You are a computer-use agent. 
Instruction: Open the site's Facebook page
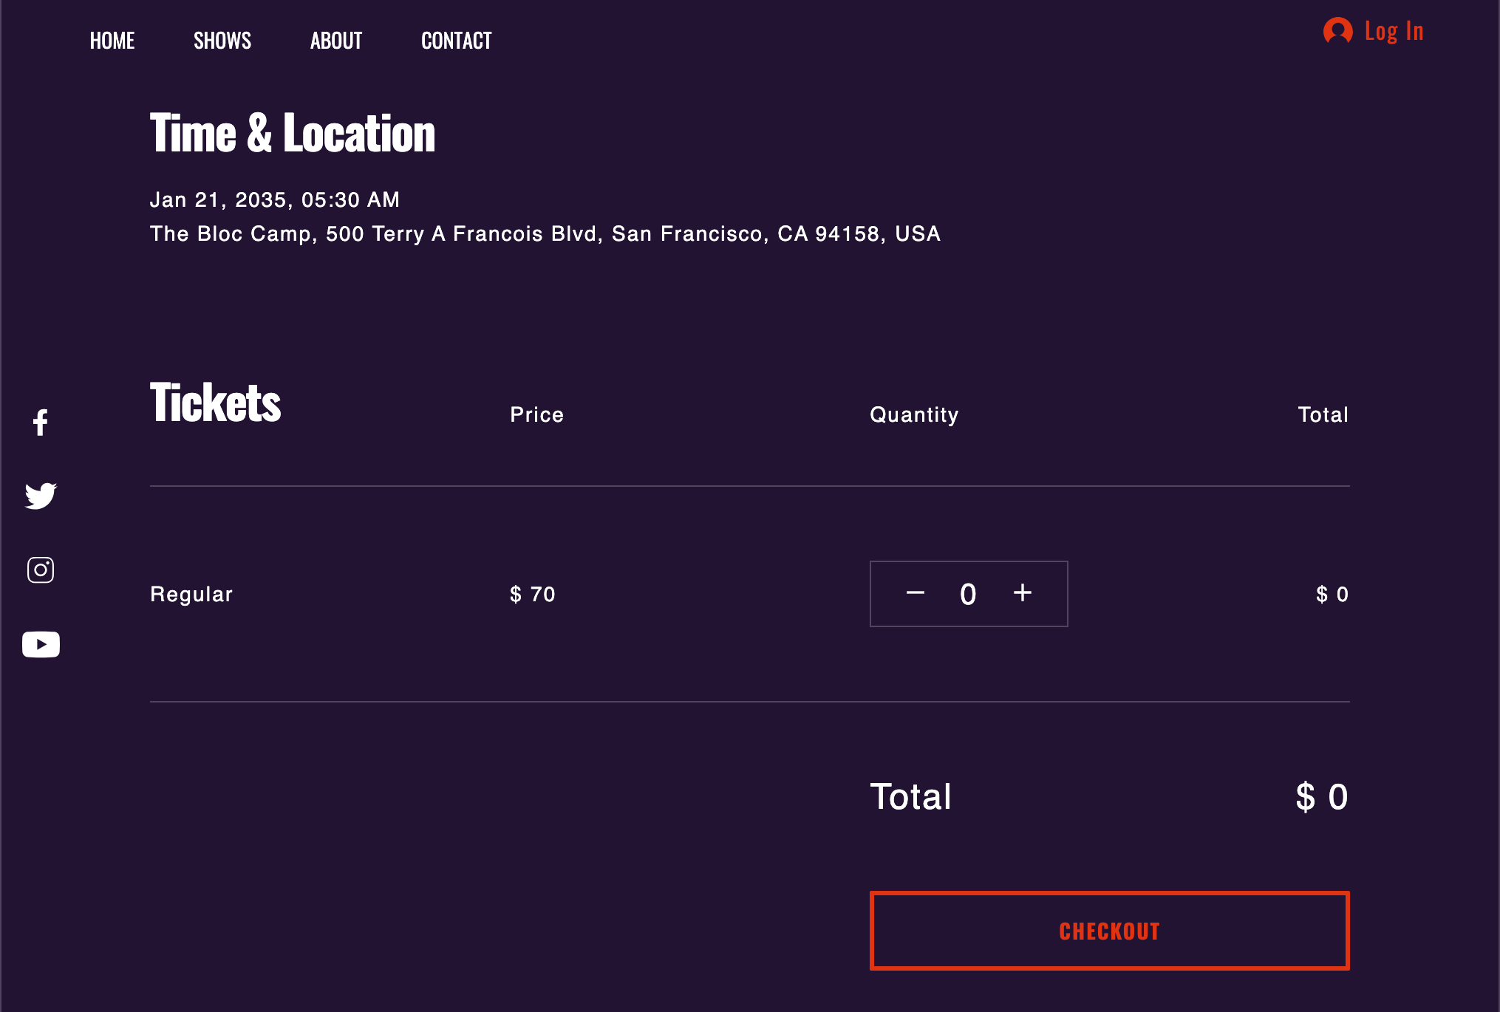tap(41, 423)
